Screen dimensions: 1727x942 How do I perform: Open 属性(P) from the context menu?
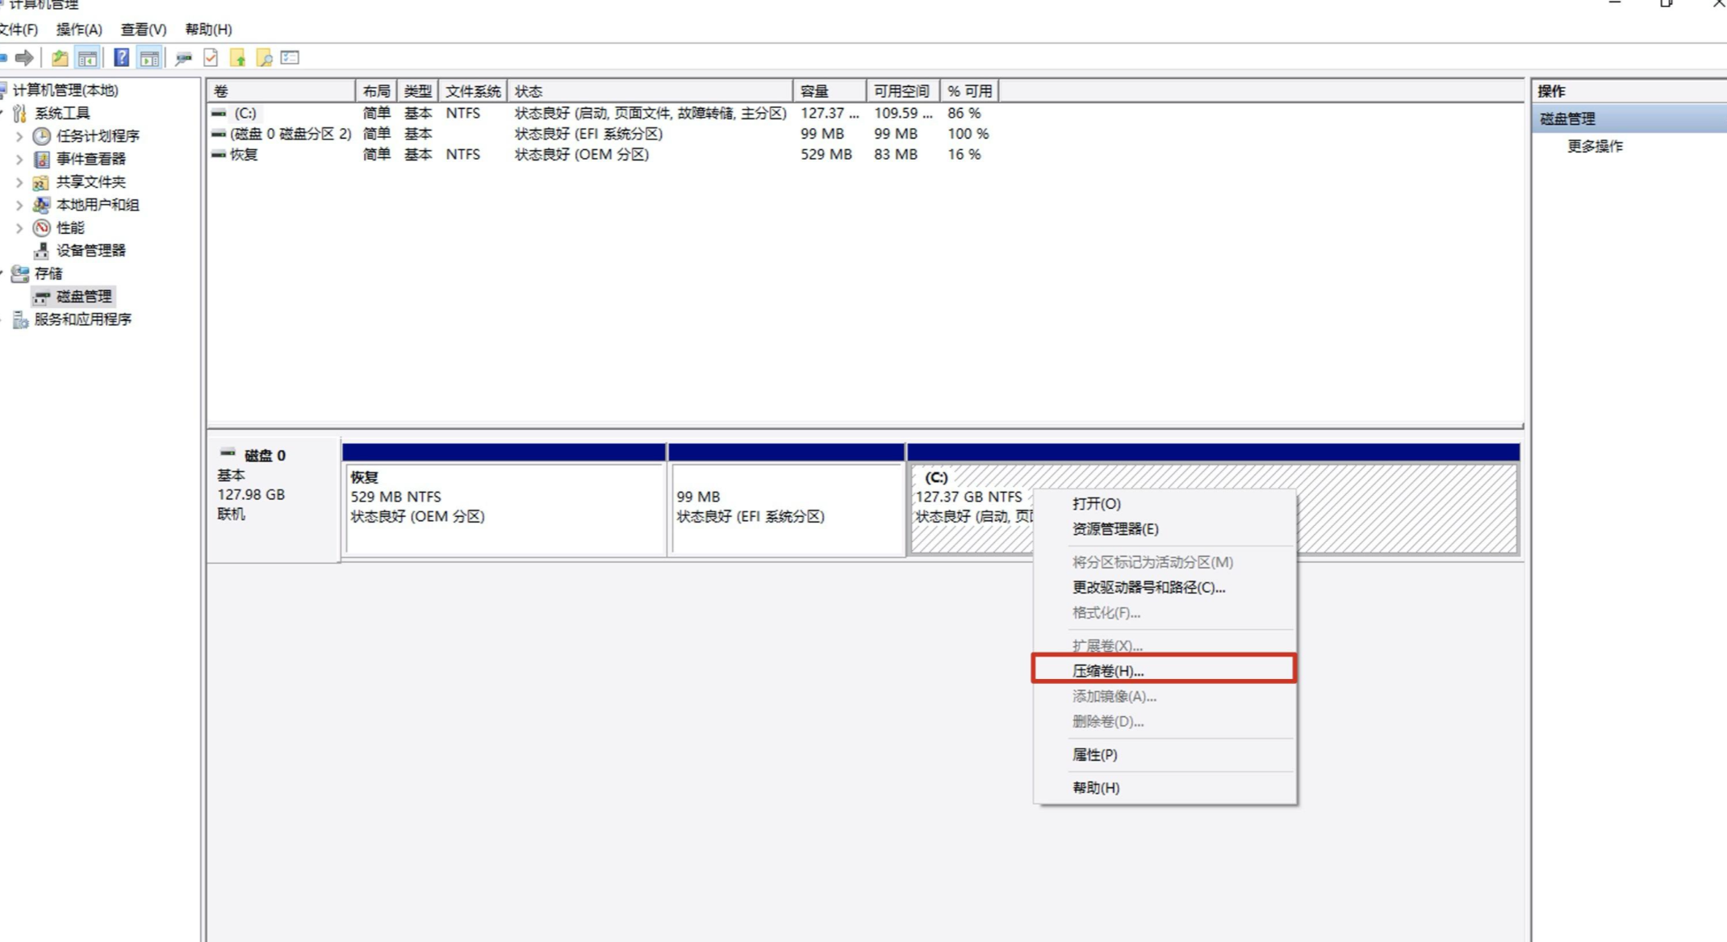[x=1093, y=755]
